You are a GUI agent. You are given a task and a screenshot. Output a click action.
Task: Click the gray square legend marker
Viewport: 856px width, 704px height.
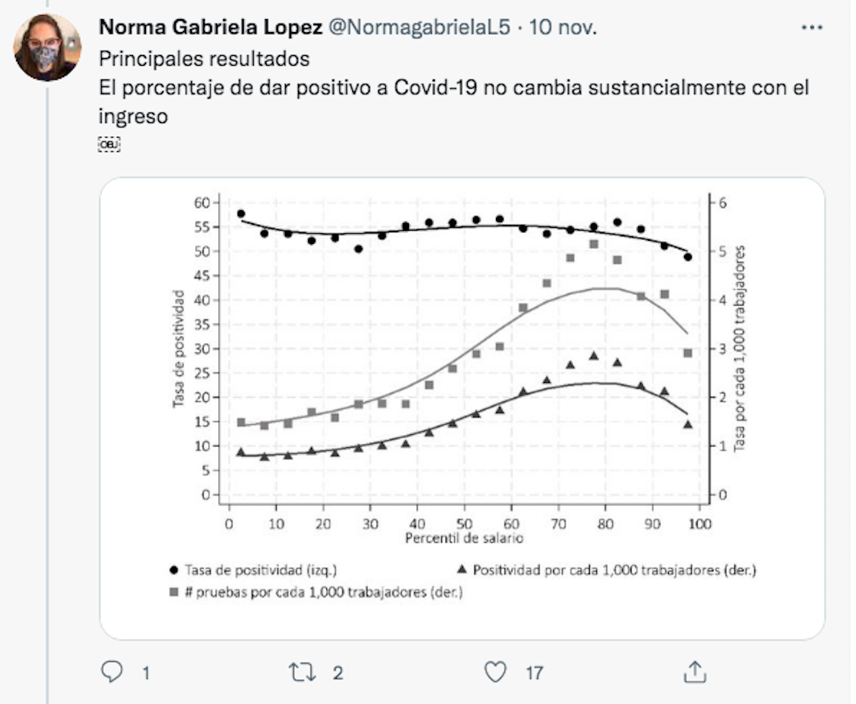pyautogui.click(x=174, y=592)
